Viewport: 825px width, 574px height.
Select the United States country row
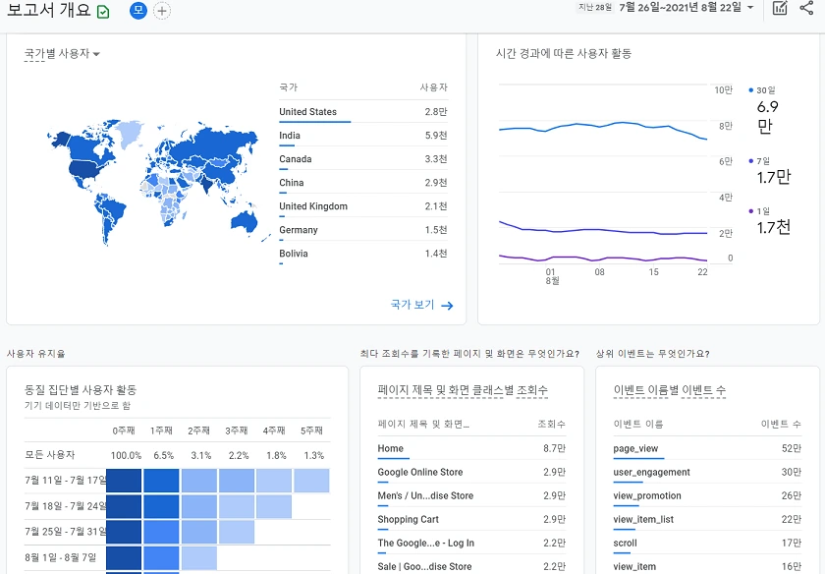(x=363, y=112)
